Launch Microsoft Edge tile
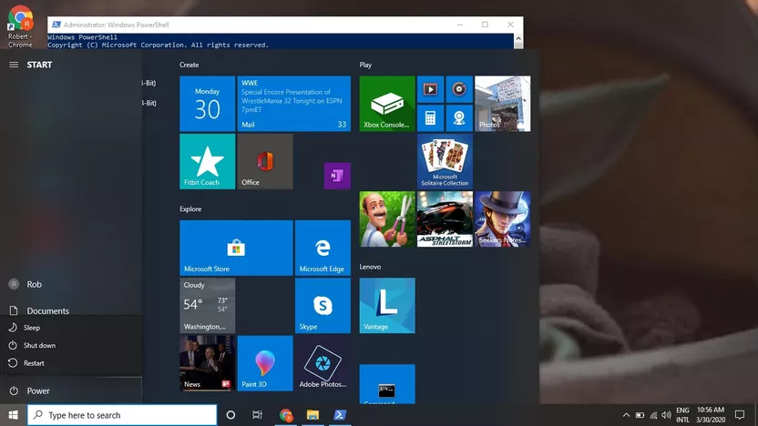The image size is (758, 426). point(323,248)
